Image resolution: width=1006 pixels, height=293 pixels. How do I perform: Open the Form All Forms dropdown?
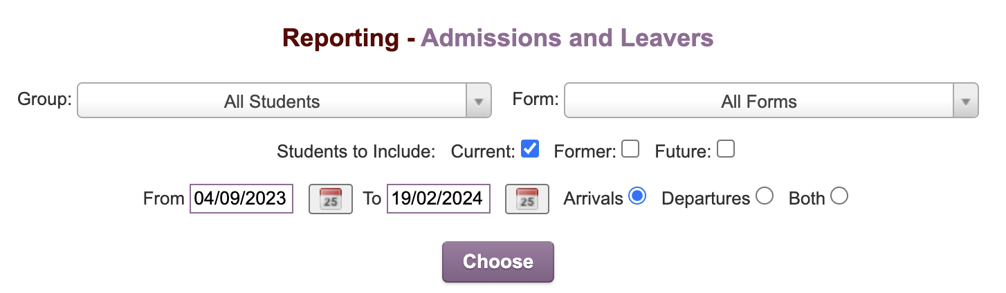click(771, 101)
